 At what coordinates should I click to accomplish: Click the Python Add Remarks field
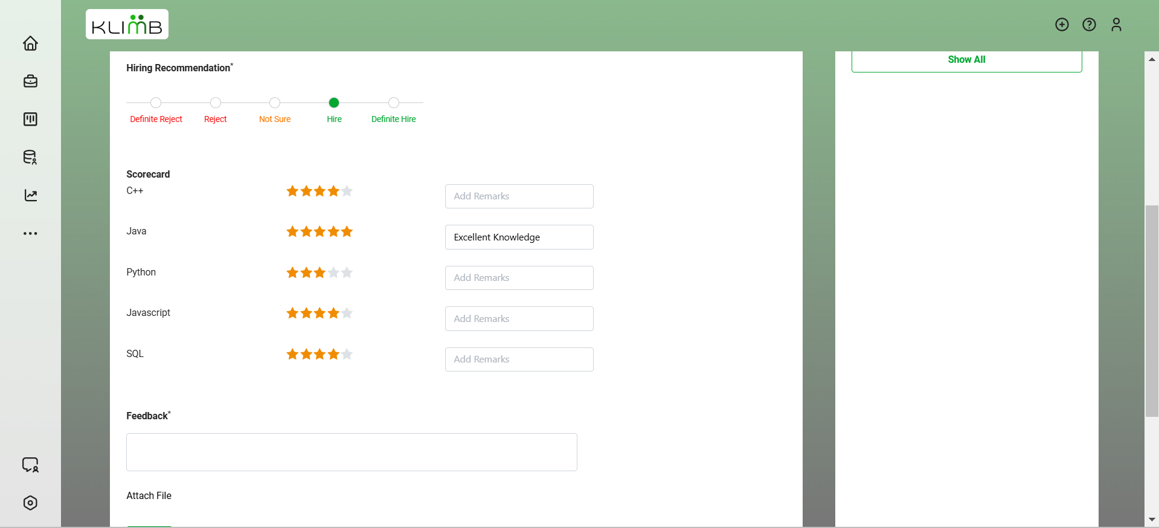pyautogui.click(x=519, y=278)
